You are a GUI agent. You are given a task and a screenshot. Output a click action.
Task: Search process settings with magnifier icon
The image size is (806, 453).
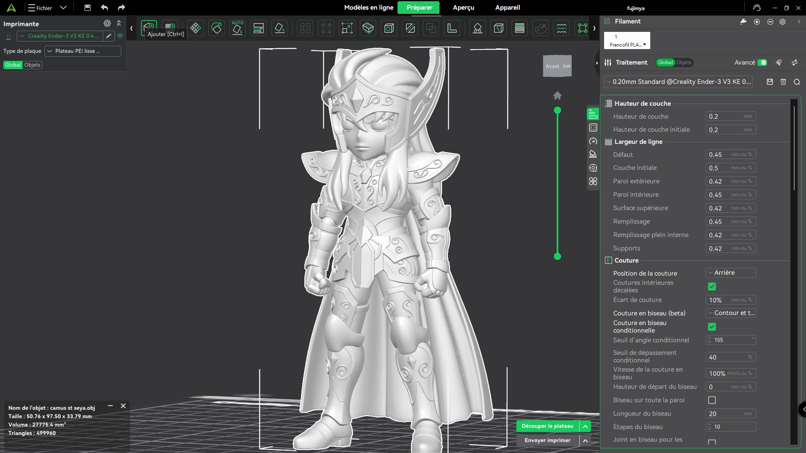point(797,82)
